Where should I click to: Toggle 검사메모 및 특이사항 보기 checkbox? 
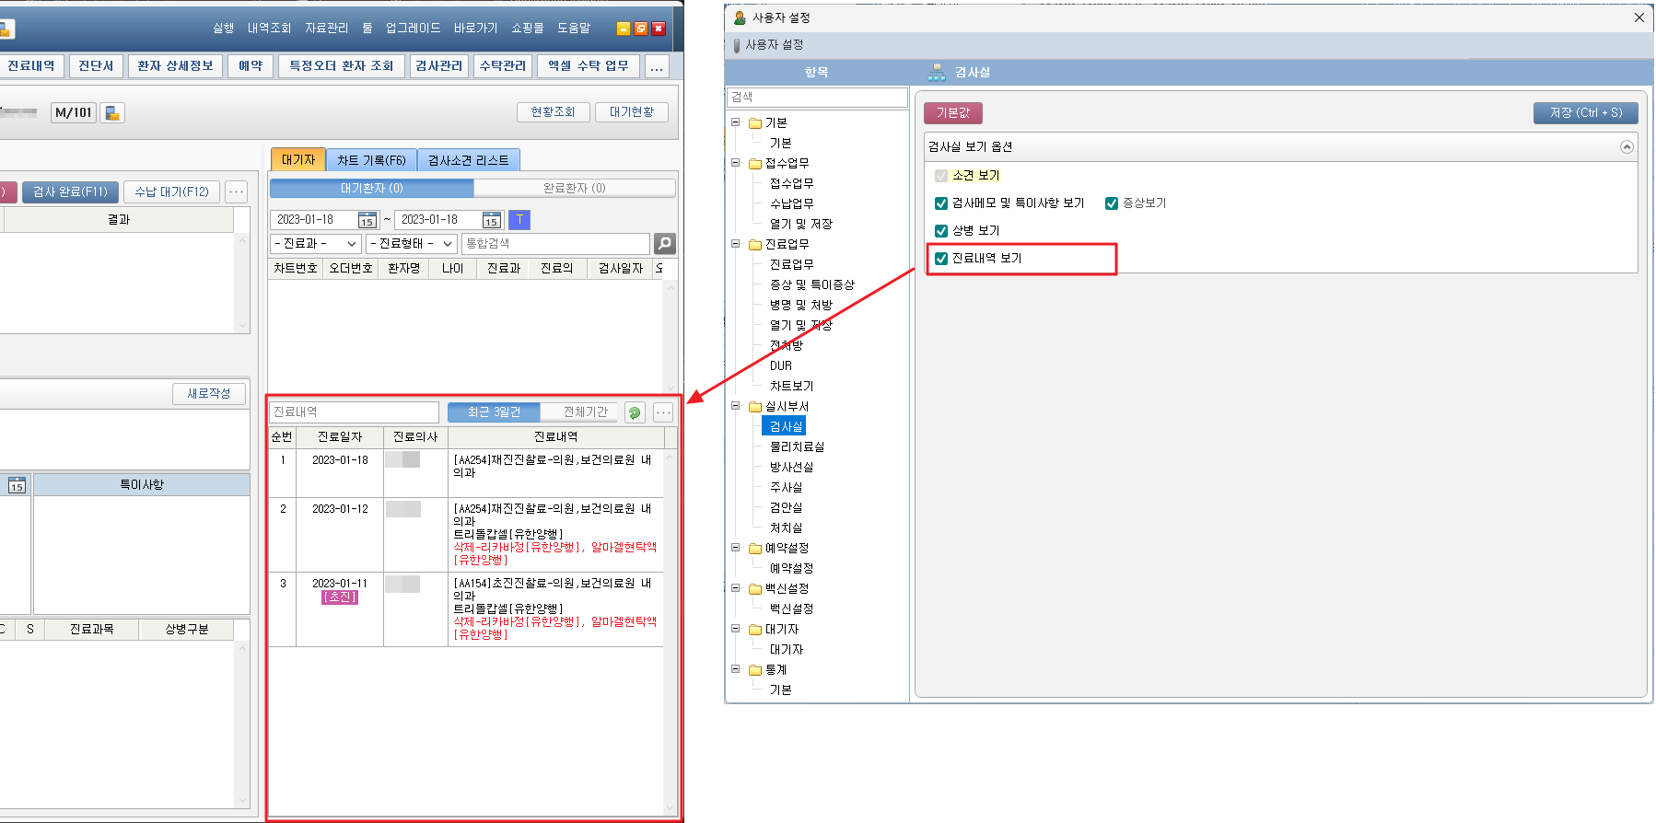(941, 203)
